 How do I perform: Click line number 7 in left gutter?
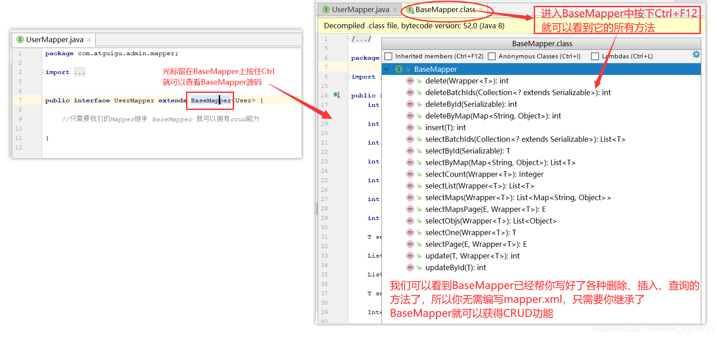(20, 100)
